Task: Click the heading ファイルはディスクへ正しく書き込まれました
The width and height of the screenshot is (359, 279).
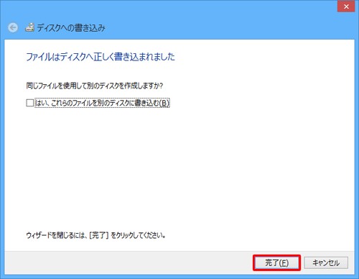Action: 101,57
